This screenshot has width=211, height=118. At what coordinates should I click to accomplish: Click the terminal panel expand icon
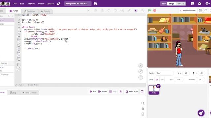[142, 91]
